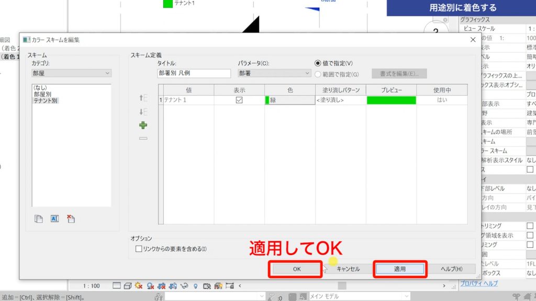The height and width of the screenshot is (301, 536).
Task: Move the selected value down
Action: 143,111
